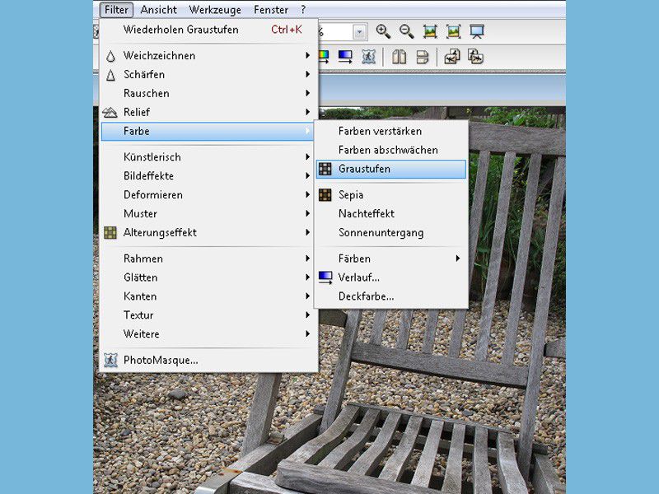The image size is (659, 494).
Task: Click the full screen projector icon
Action: [477, 31]
